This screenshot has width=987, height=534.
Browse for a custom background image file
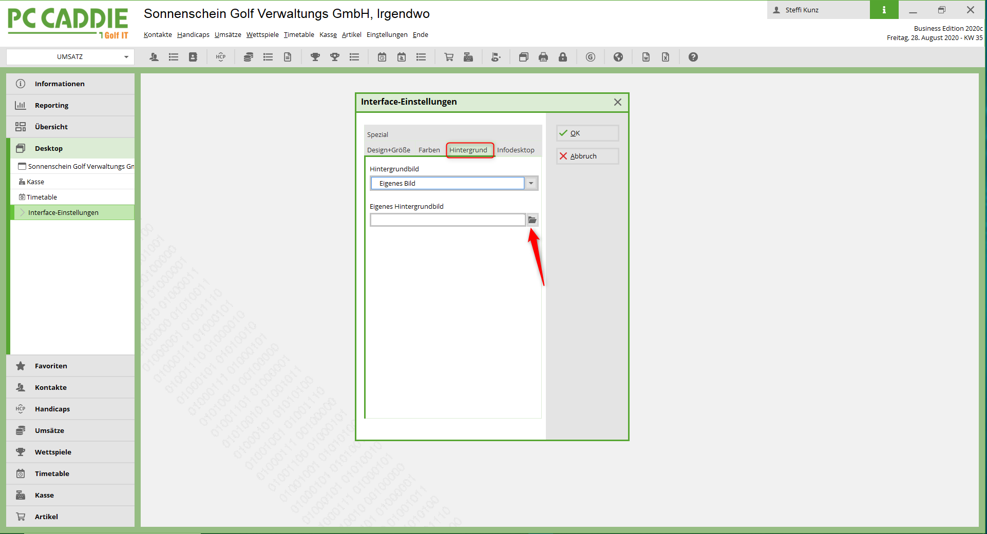(x=533, y=220)
